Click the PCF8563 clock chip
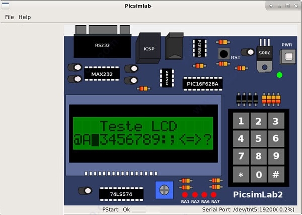The height and width of the screenshot is (215, 302). click(200, 48)
